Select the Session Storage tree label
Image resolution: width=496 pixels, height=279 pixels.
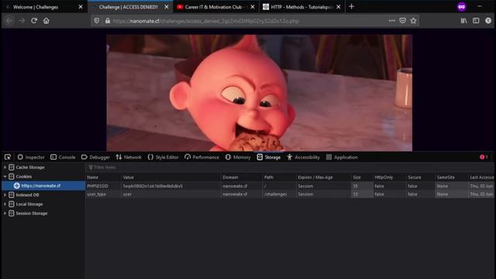pos(32,213)
